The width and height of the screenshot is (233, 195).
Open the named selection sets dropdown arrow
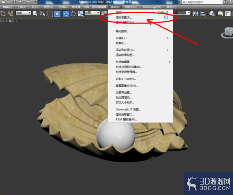188,13
